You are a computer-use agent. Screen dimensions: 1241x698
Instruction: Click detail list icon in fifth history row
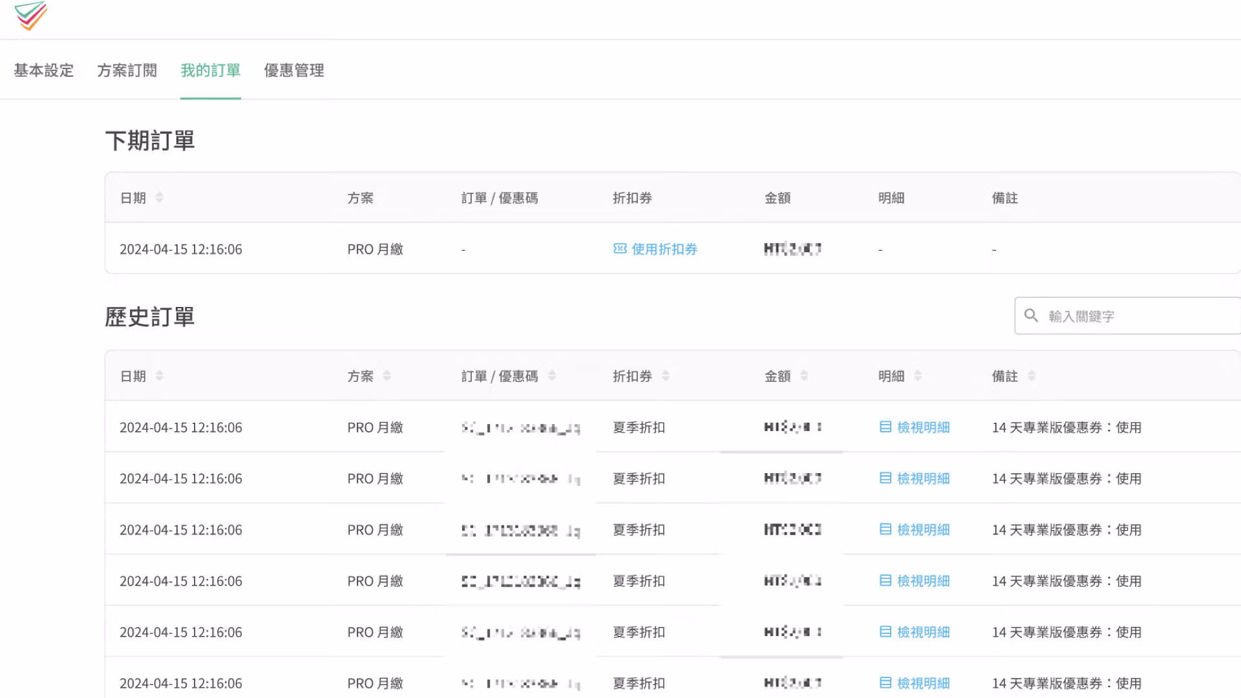click(886, 631)
